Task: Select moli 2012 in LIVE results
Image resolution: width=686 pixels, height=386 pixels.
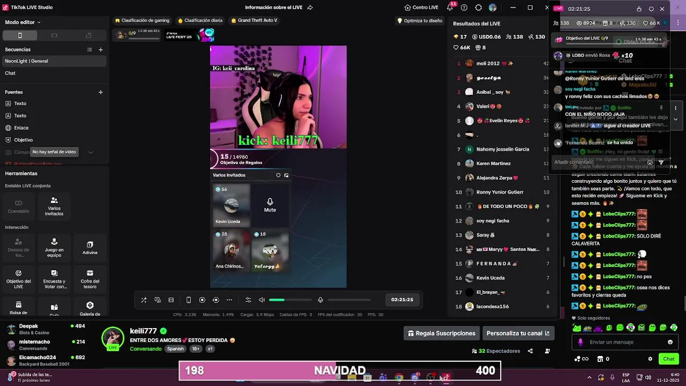Action: (501, 63)
